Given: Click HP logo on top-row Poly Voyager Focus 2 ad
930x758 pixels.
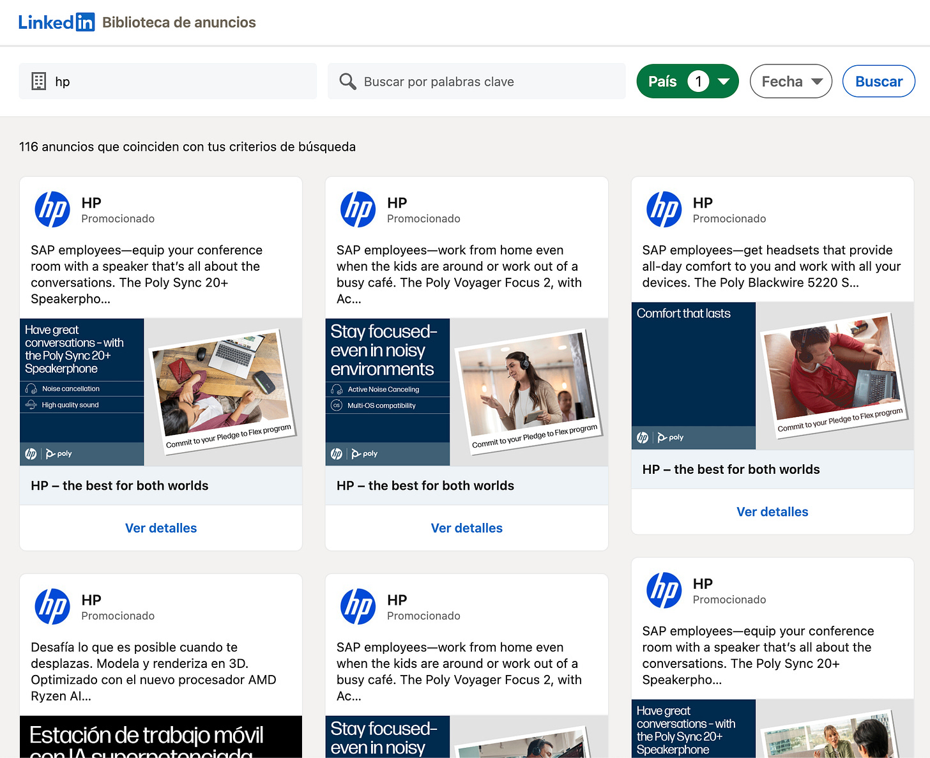Looking at the screenshot, I should [358, 209].
